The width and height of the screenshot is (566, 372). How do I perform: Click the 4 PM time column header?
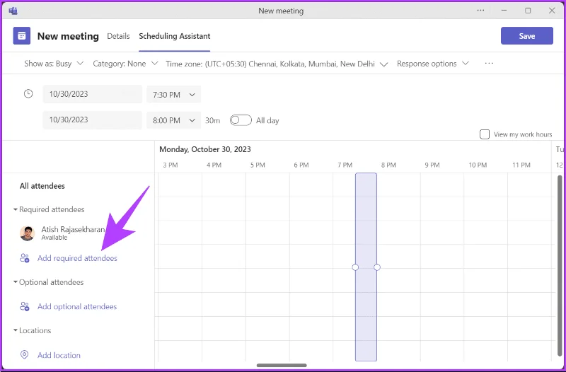click(214, 165)
